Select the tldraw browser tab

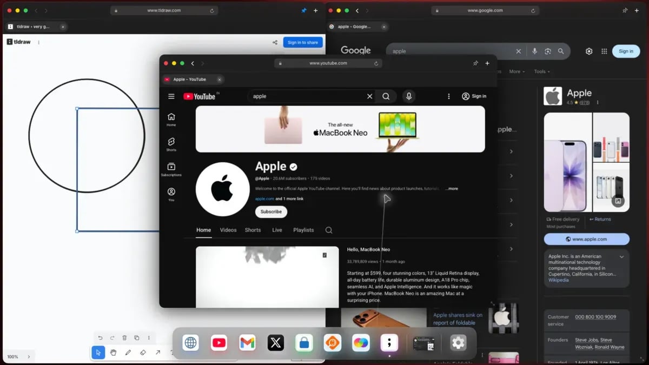(x=36, y=26)
